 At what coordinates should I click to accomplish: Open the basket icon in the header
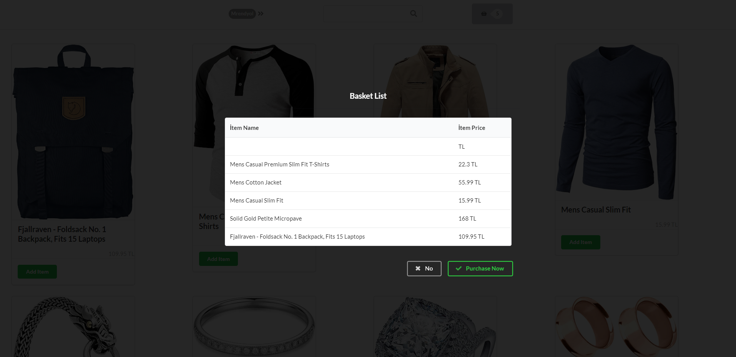point(484,13)
